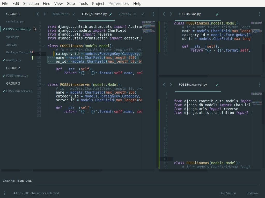
Task: Click the minimap of the FOSS_sublime.py pane
Action: click(x=149, y=28)
